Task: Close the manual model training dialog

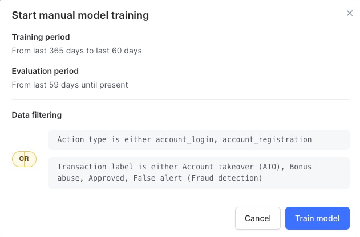Action: click(349, 13)
